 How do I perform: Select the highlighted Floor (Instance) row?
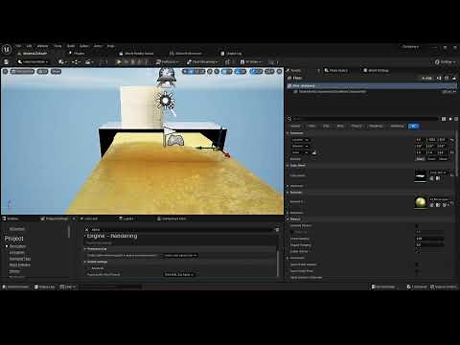[x=372, y=86]
